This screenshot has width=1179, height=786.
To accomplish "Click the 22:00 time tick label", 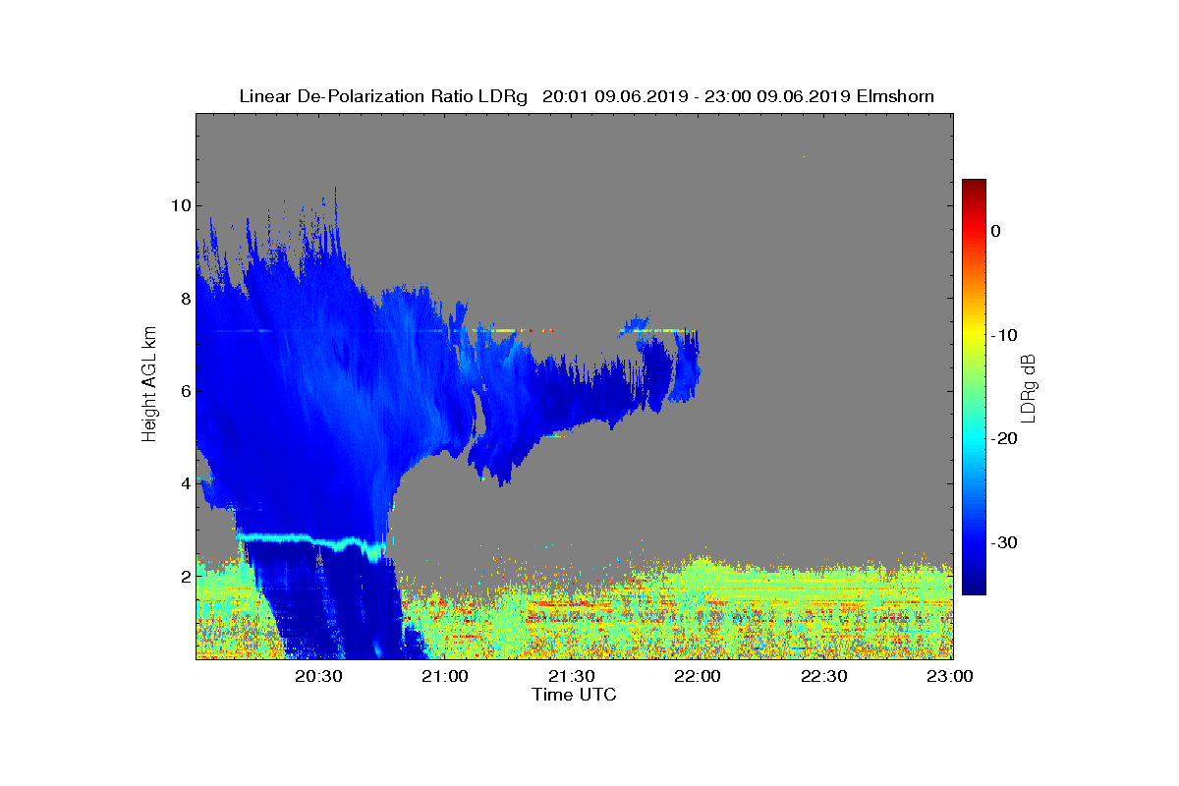I will coord(699,677).
